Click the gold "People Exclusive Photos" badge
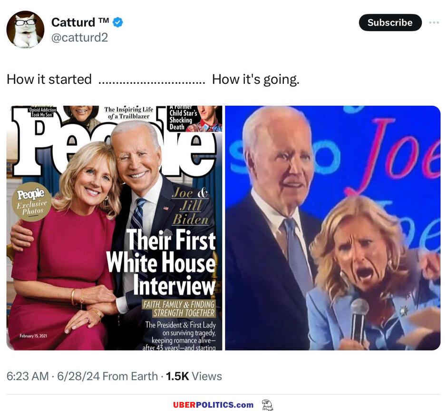 (x=31, y=201)
